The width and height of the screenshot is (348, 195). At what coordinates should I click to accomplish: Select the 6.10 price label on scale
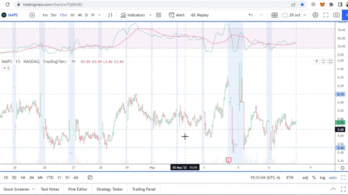340,94
